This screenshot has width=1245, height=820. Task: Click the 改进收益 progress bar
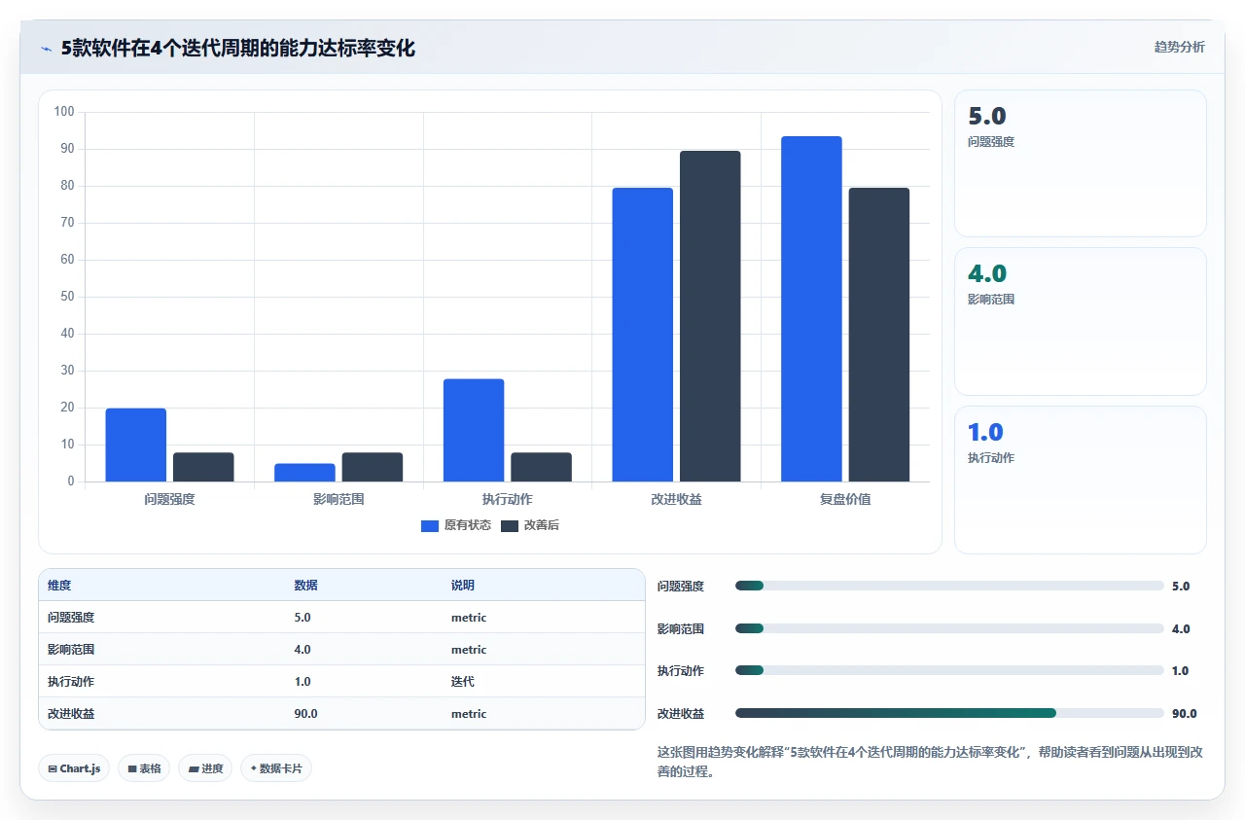(949, 713)
